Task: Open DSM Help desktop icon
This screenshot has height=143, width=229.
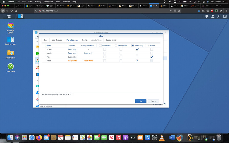Action: click(11, 68)
